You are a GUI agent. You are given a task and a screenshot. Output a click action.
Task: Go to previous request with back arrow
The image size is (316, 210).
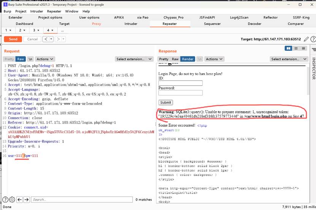tap(46, 39)
